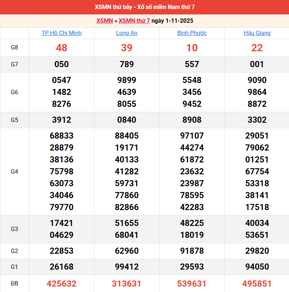
Task: Click the G4 row label
Action: (x=14, y=171)
